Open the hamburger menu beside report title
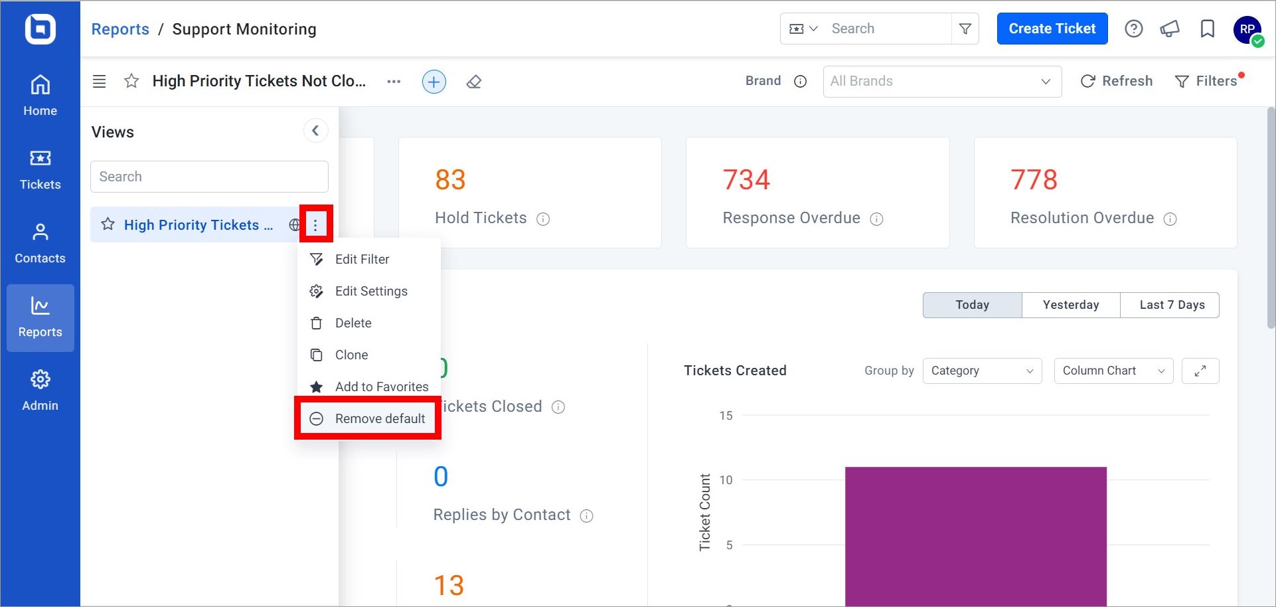 pyautogui.click(x=99, y=81)
